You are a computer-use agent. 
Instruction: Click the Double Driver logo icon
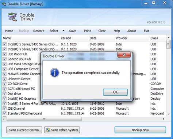[12, 17]
